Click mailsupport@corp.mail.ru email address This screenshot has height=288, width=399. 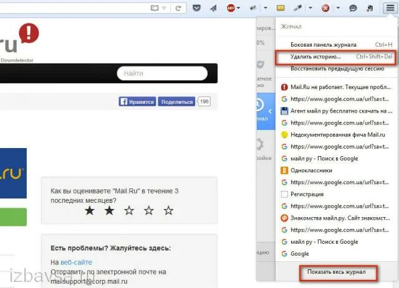click(x=89, y=281)
